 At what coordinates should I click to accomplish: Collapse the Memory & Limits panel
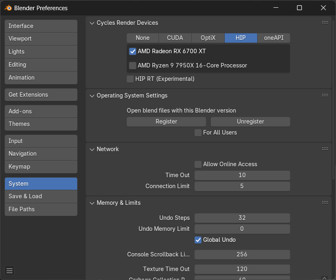click(x=92, y=203)
